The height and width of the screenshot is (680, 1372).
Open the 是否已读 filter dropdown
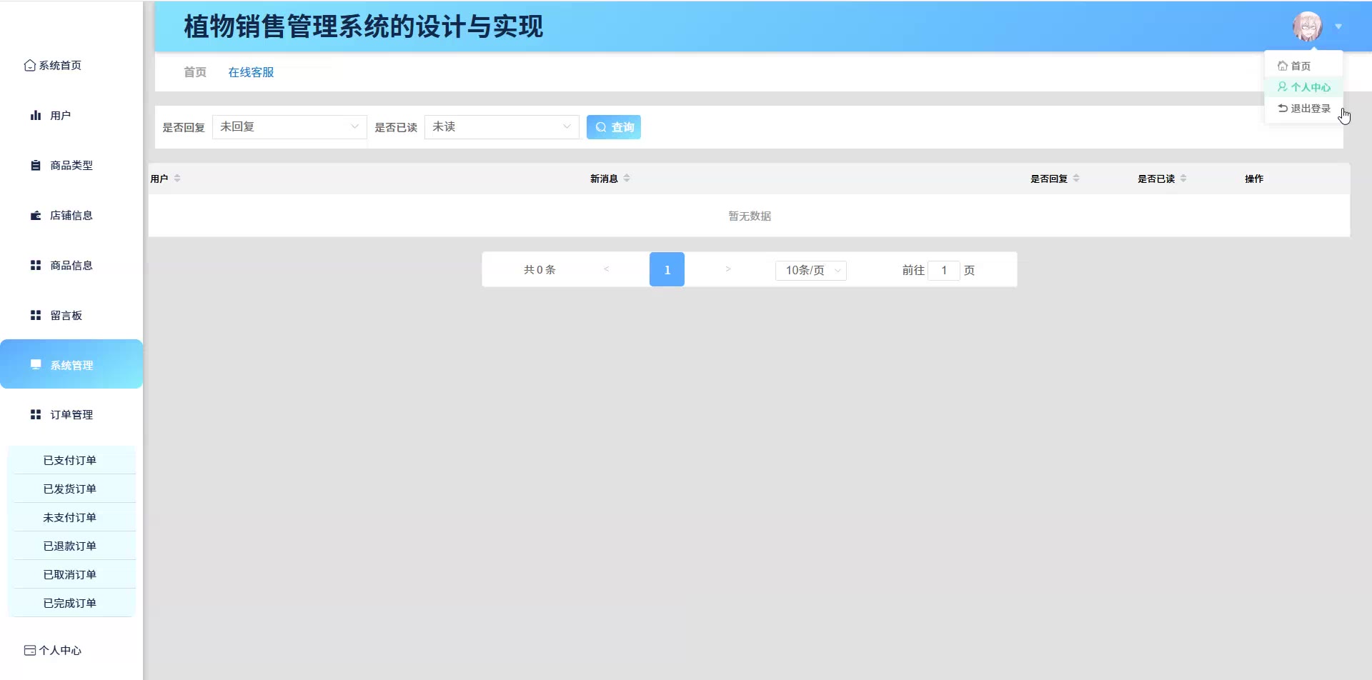tap(501, 127)
